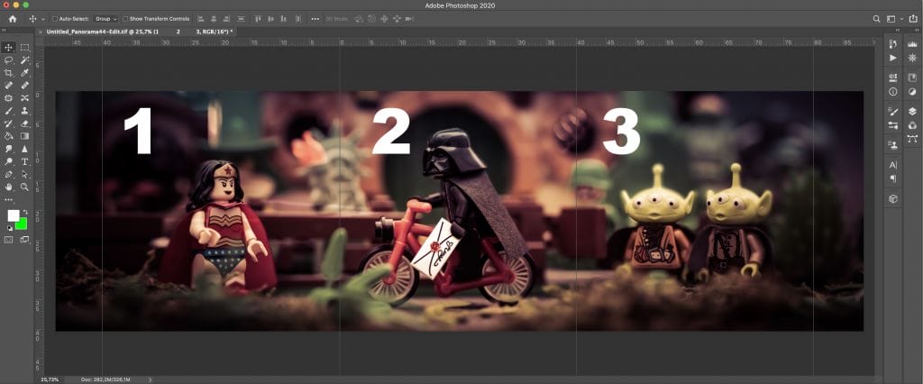Click the 3D video camera scale icon
This screenshot has width=923, height=384.
[x=410, y=19]
